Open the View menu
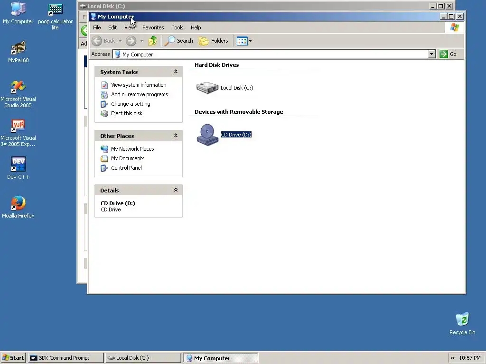486x364 pixels. point(130,27)
